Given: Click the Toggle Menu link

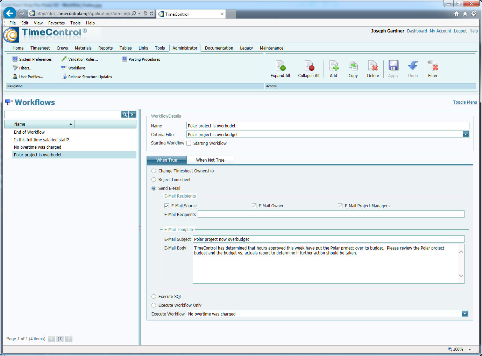Looking at the screenshot, I should pos(465,102).
